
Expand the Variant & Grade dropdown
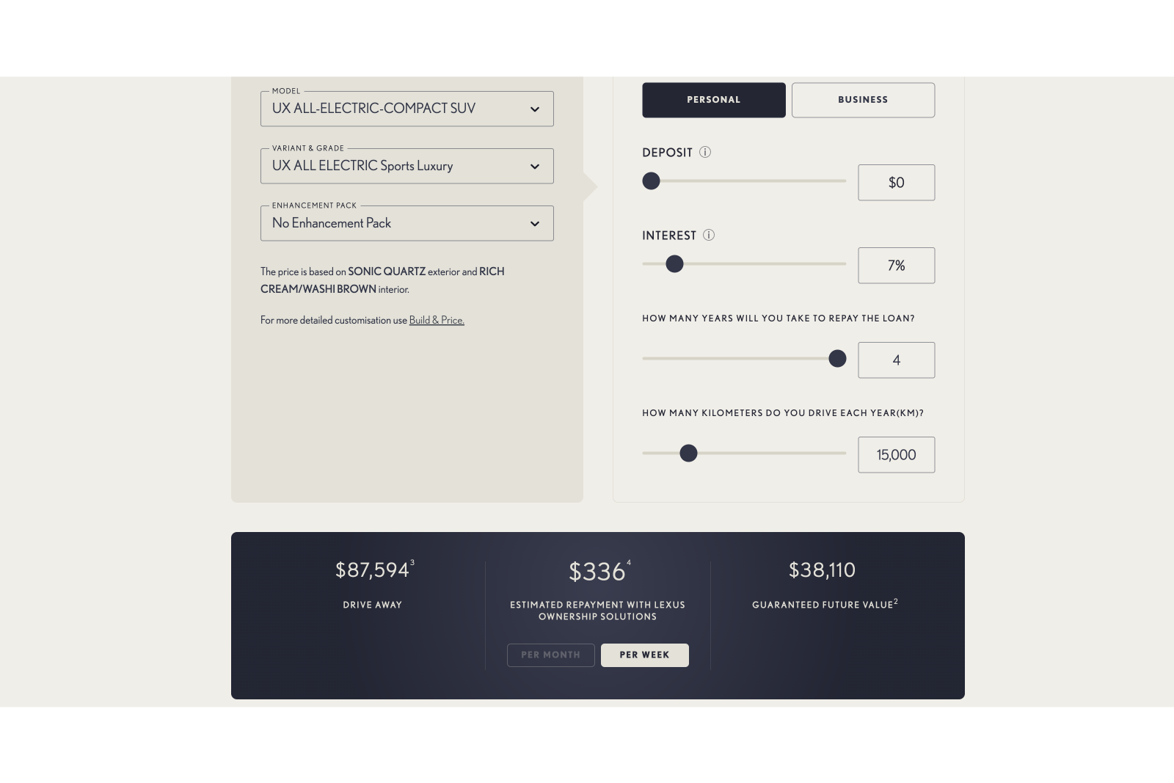406,166
